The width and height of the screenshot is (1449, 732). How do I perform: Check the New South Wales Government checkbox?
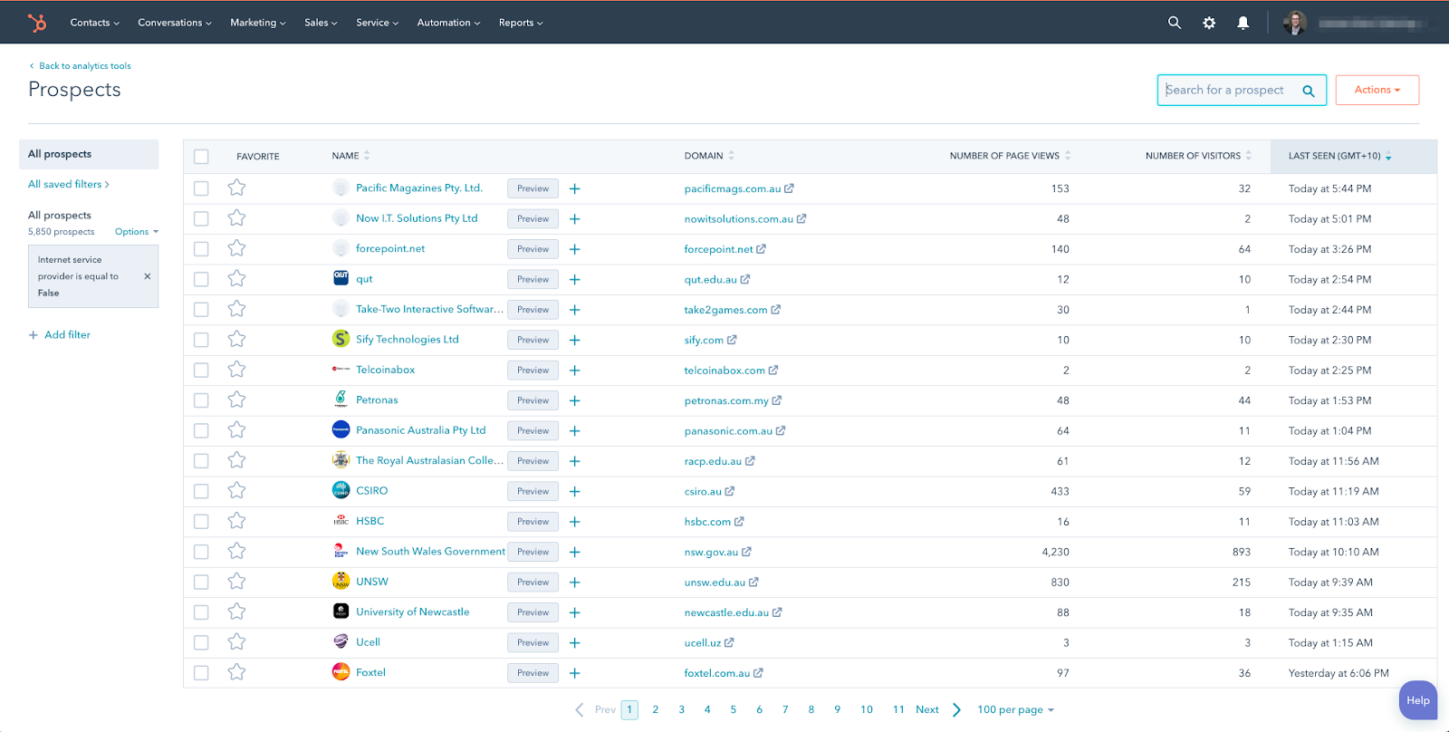tap(201, 552)
